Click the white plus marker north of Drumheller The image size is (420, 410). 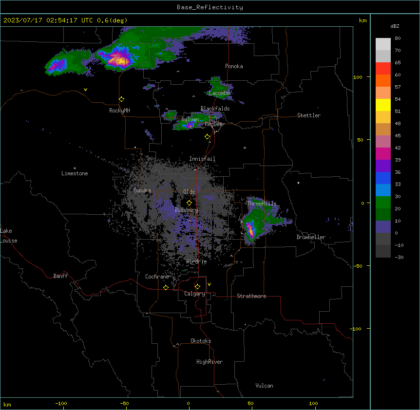(x=298, y=183)
